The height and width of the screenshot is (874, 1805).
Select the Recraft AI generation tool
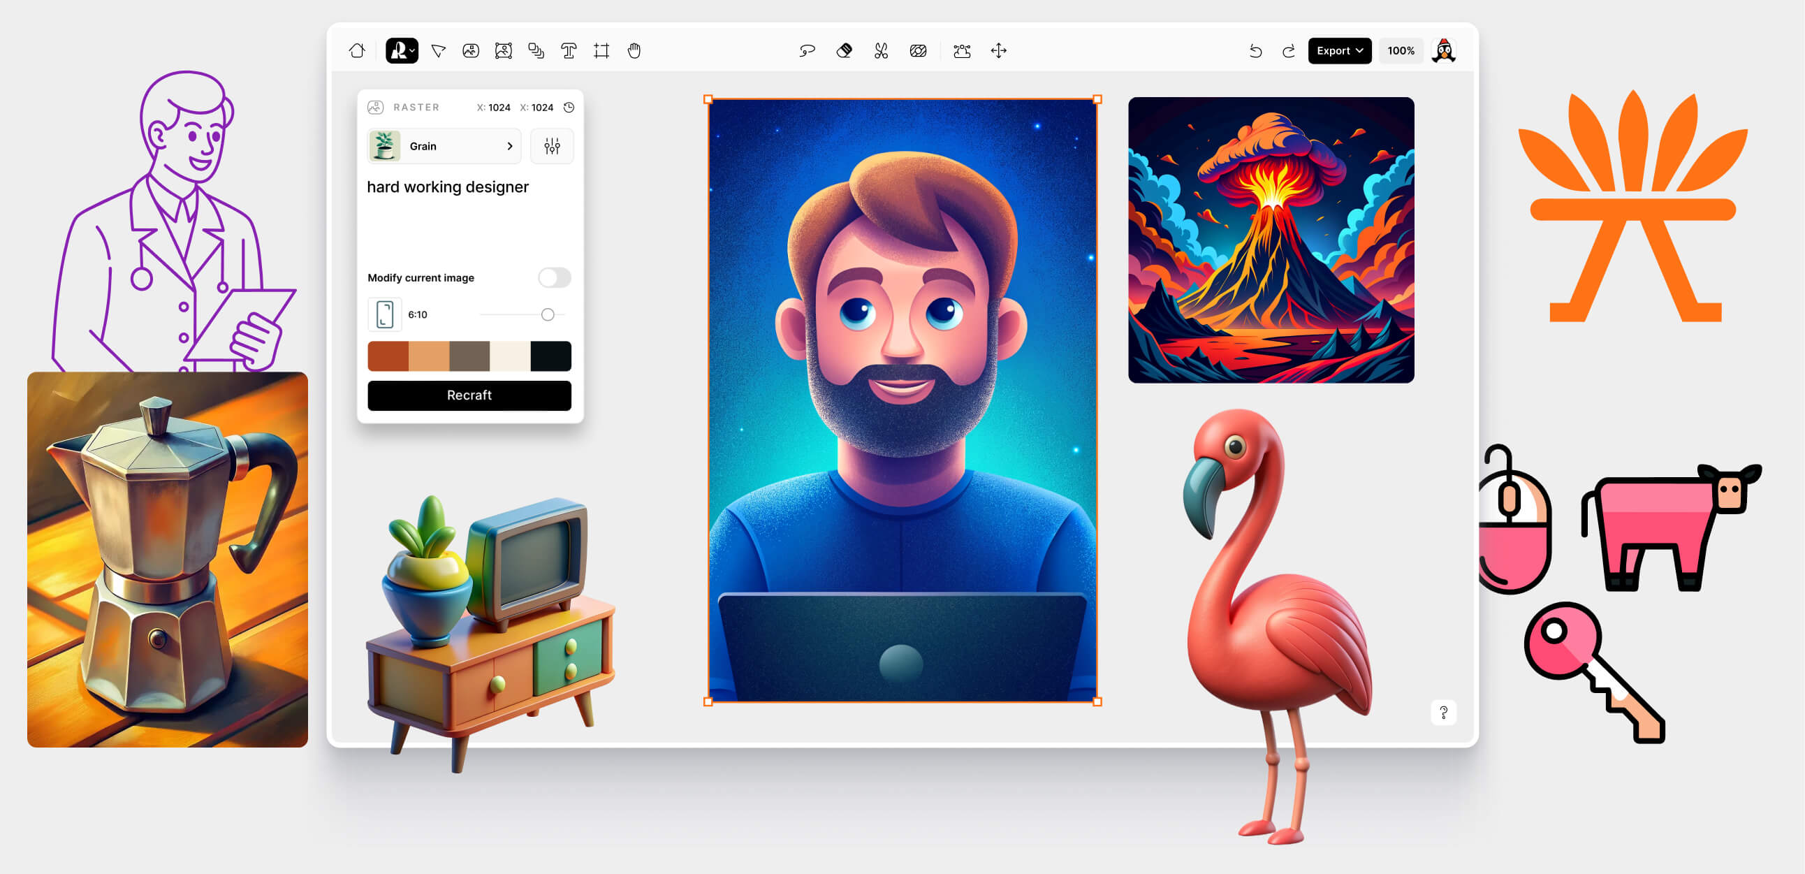point(401,50)
